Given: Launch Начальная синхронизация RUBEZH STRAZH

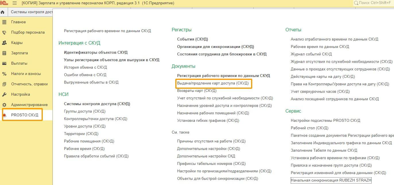Looking at the screenshot, I should pos(331,180).
